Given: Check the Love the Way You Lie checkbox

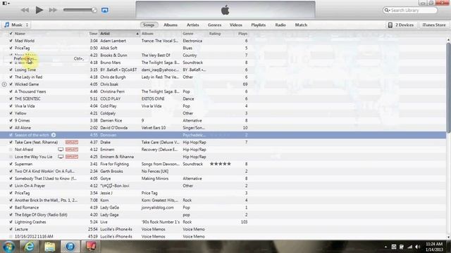Looking at the screenshot, I should [11, 157].
